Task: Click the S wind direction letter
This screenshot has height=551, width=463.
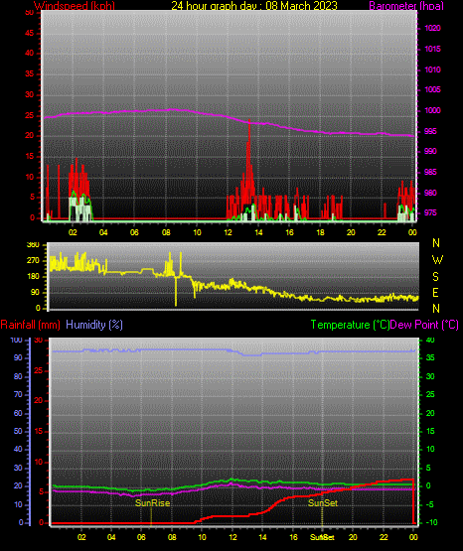Action: tap(435, 277)
